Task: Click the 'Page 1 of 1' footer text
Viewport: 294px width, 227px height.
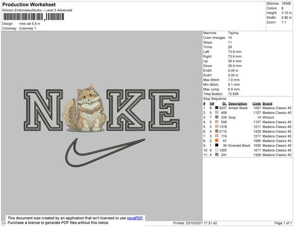Action: point(283,223)
